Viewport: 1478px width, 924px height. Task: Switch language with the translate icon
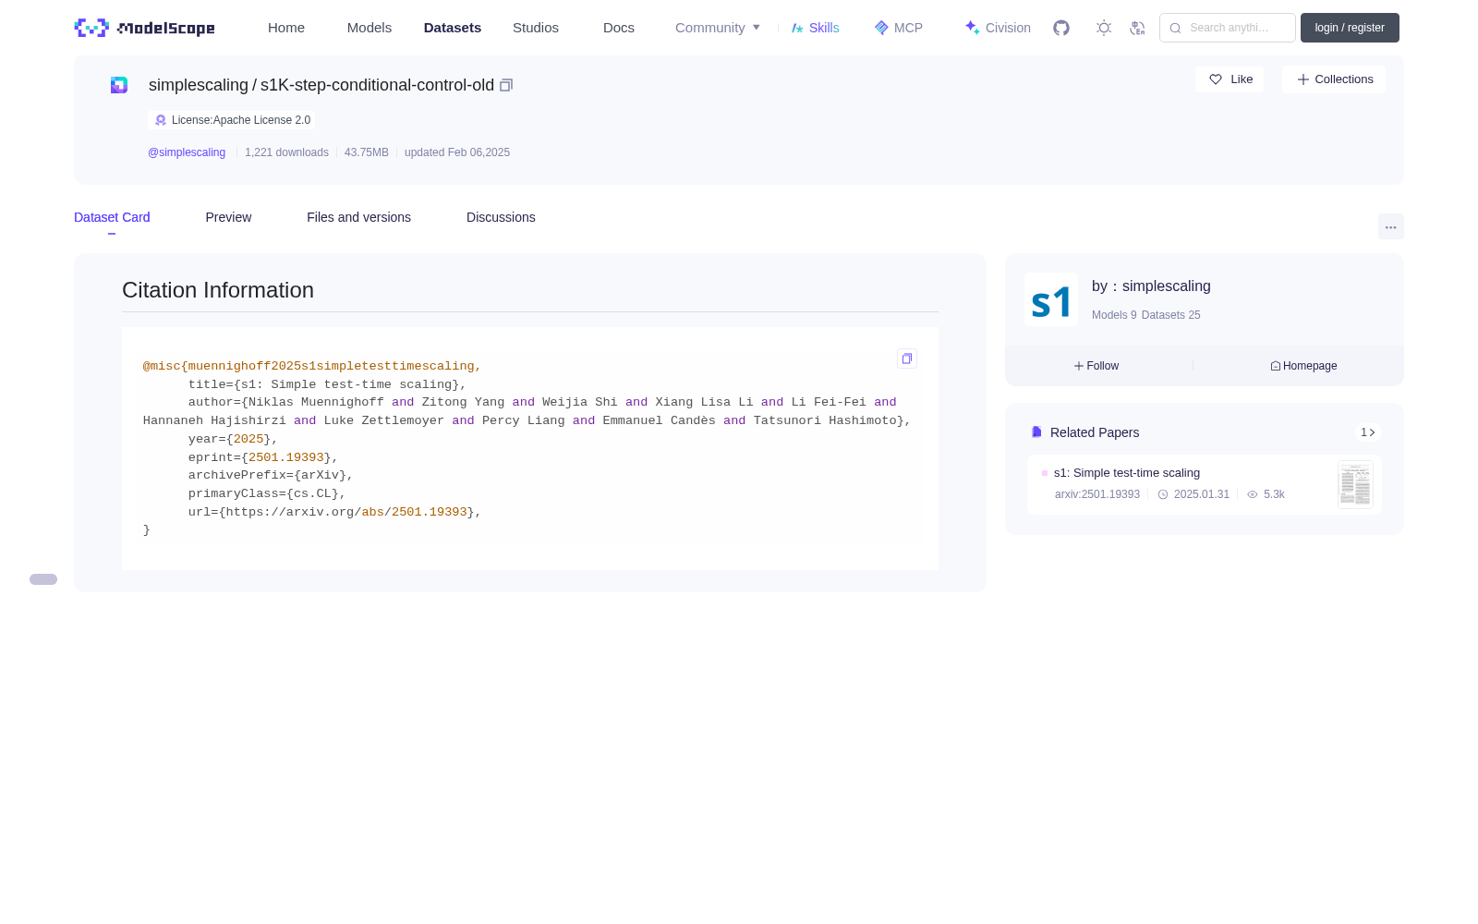[x=1137, y=28]
